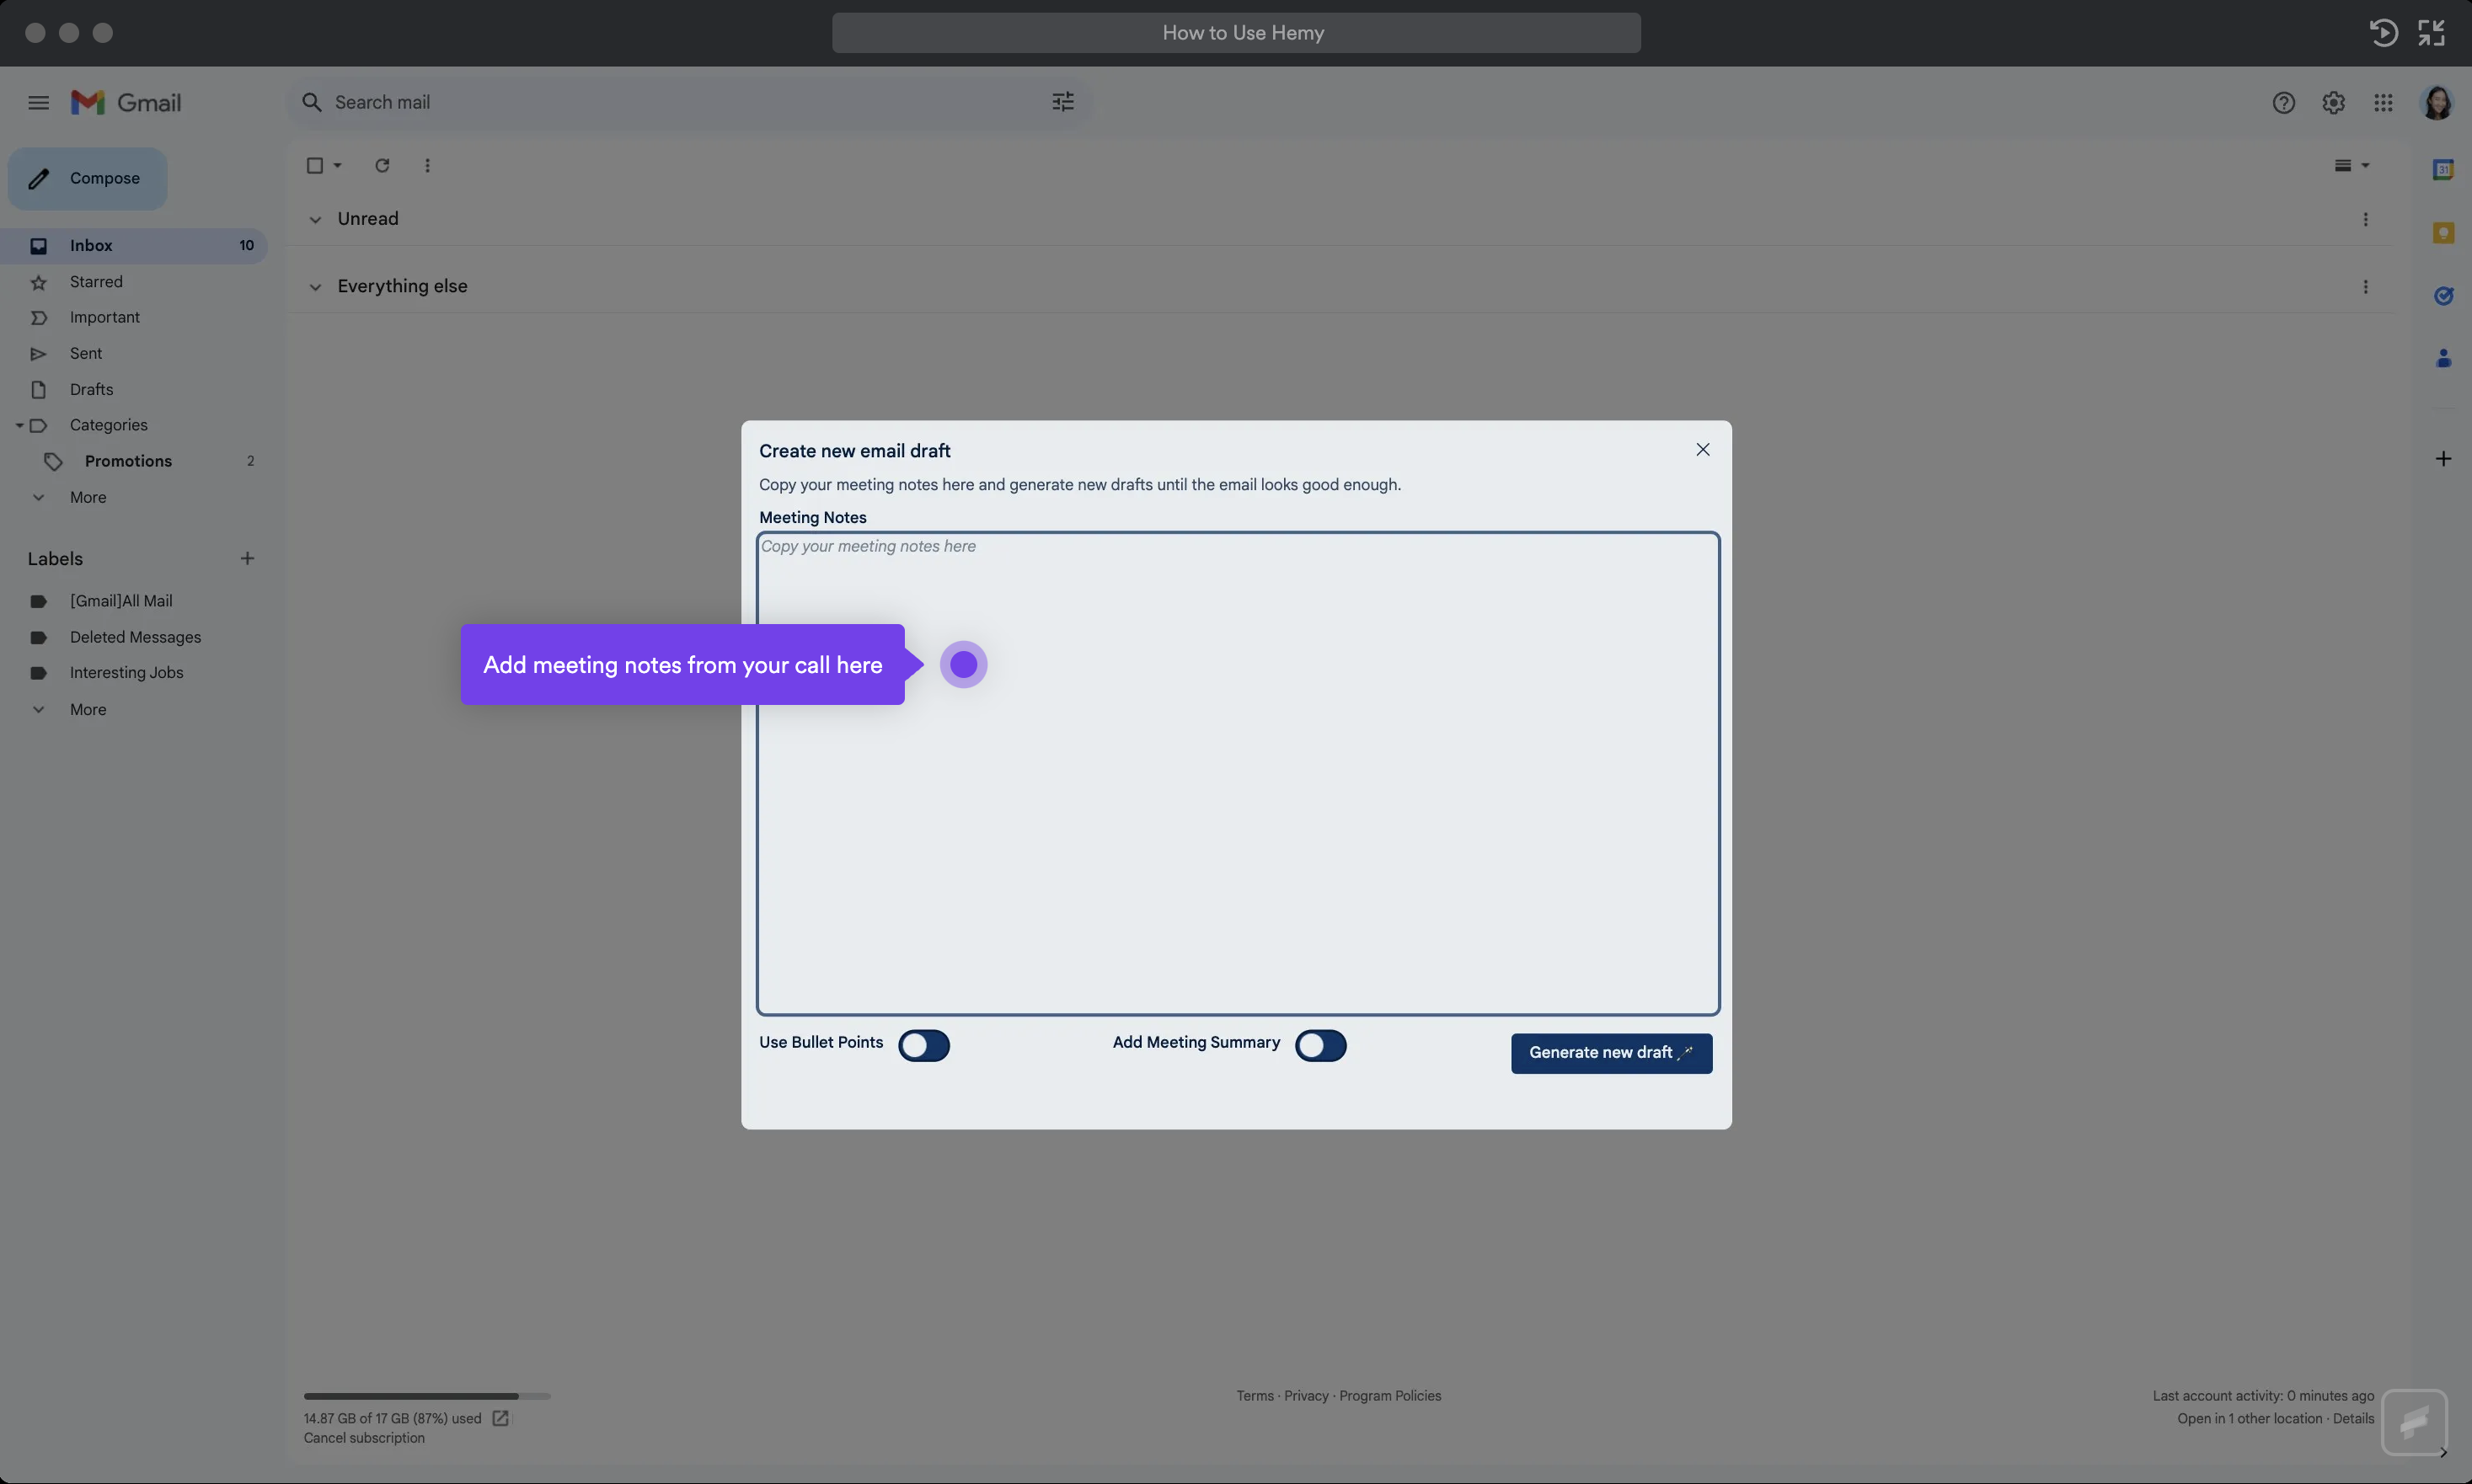Collapse the Everything else section
The height and width of the screenshot is (1484, 2472).
(315, 287)
